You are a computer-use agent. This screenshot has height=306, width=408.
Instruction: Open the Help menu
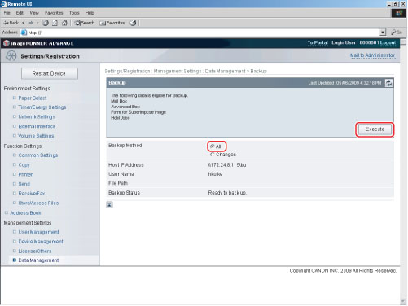[x=90, y=13]
